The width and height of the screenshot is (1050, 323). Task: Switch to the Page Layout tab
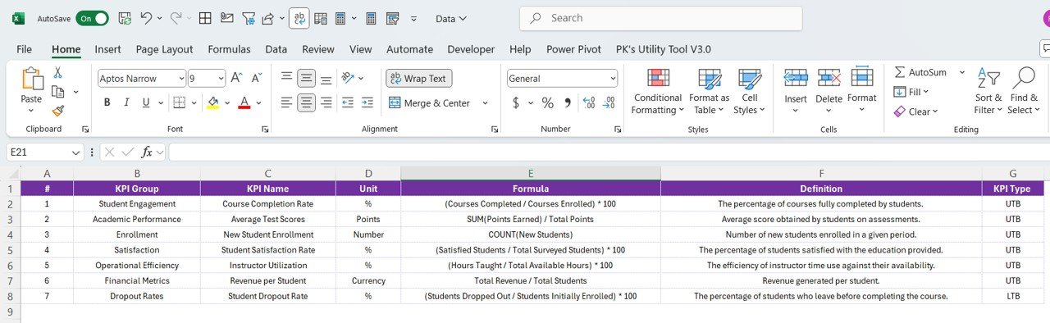164,49
